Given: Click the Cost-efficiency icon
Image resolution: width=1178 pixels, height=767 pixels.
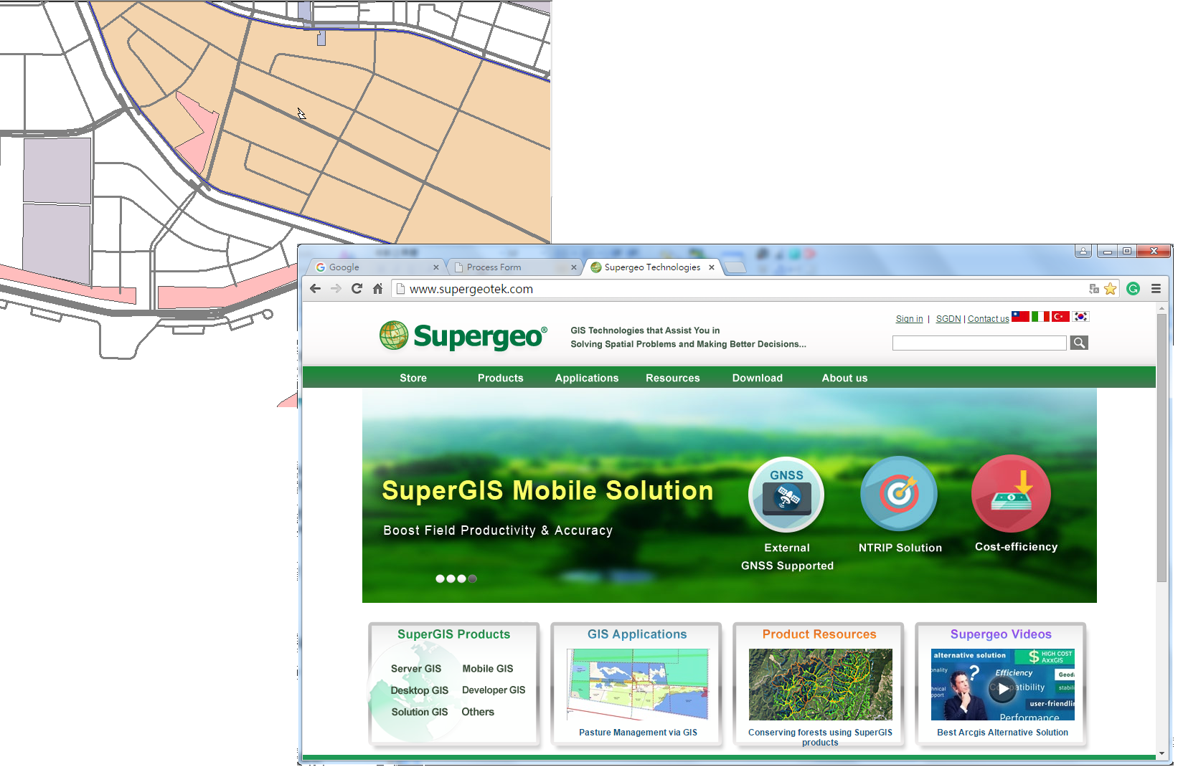Looking at the screenshot, I should tap(1011, 494).
